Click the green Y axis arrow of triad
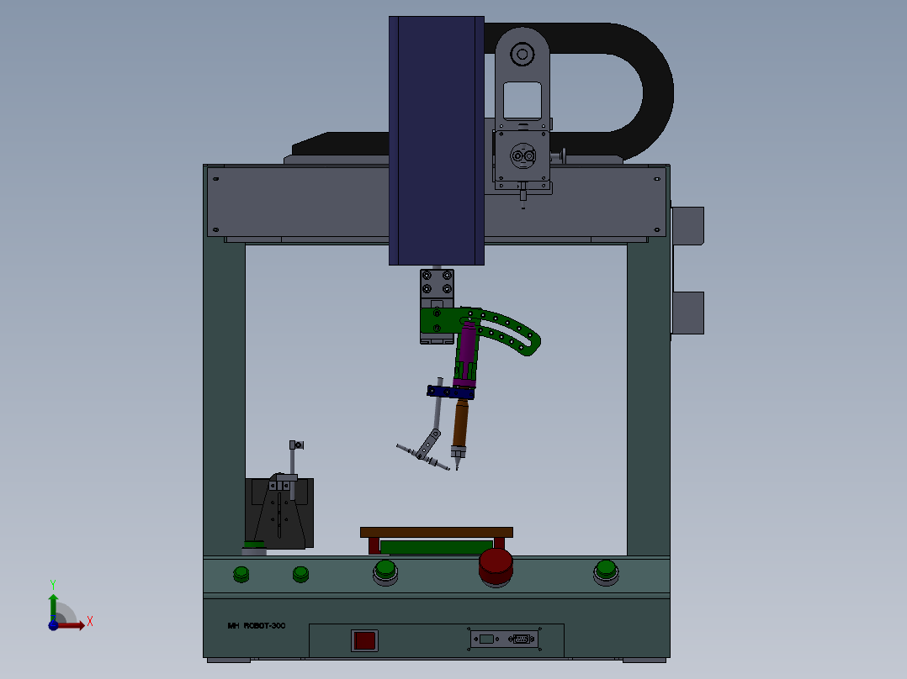Viewport: 907px width, 679px height. tap(53, 607)
